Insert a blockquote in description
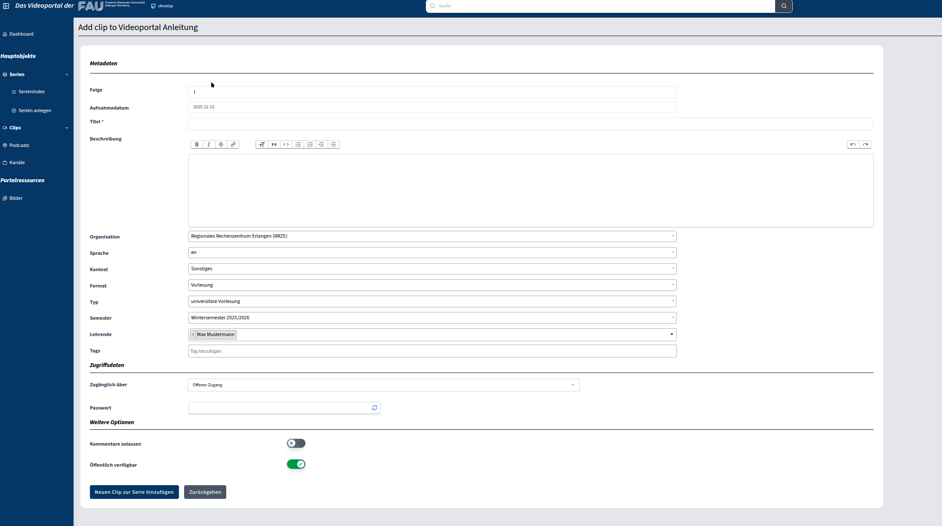This screenshot has width=942, height=526. (x=274, y=144)
